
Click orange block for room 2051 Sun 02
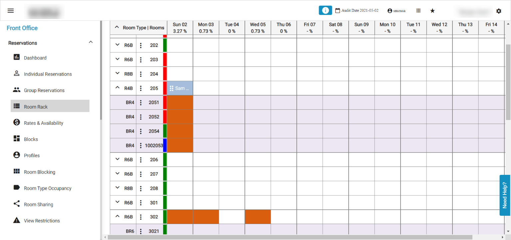(x=180, y=102)
